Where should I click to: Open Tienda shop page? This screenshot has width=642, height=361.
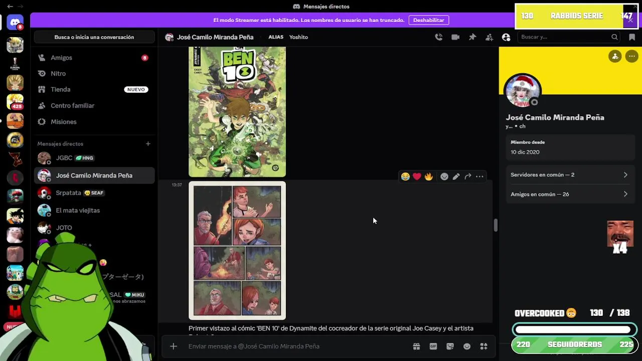[x=94, y=89]
